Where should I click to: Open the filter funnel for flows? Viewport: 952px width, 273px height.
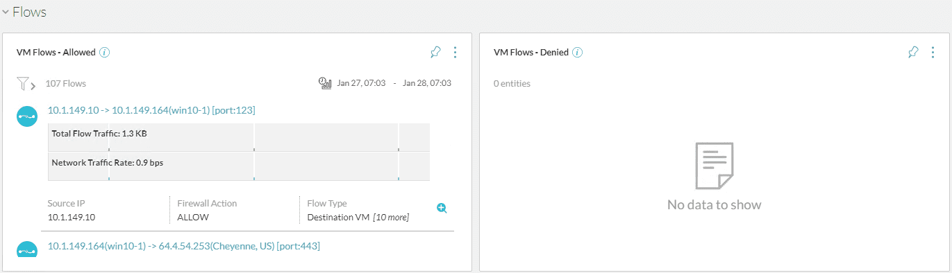click(x=26, y=84)
